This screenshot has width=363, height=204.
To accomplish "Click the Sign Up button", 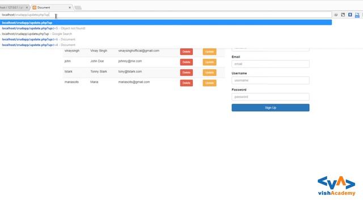I will pyautogui.click(x=271, y=108).
